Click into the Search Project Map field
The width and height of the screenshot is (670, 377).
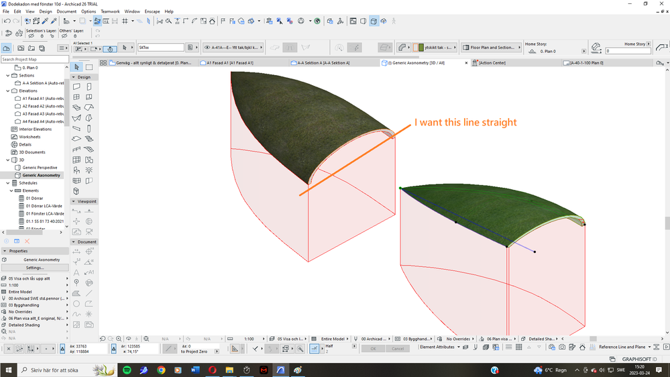[35, 60]
